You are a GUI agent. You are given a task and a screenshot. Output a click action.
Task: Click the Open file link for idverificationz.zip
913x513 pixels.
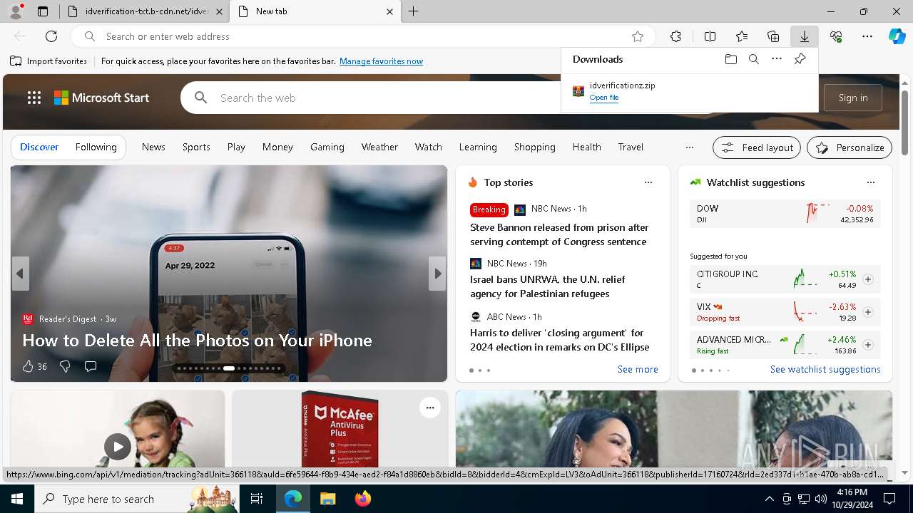(x=604, y=98)
